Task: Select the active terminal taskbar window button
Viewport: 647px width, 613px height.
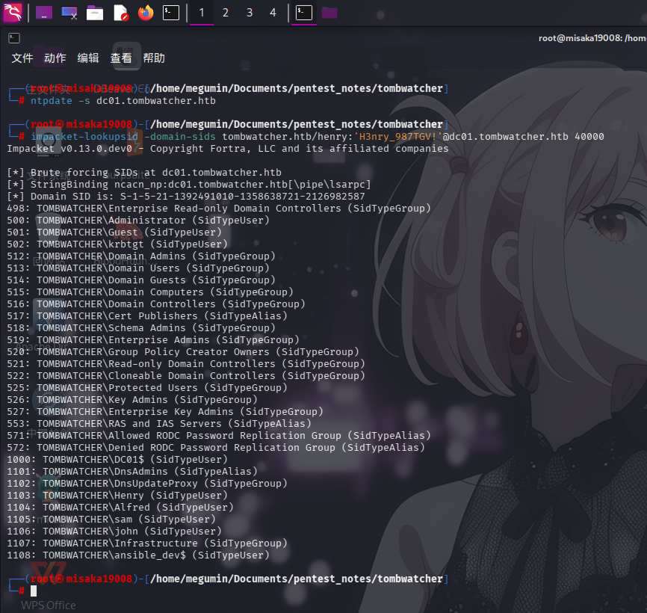Action: pos(303,13)
